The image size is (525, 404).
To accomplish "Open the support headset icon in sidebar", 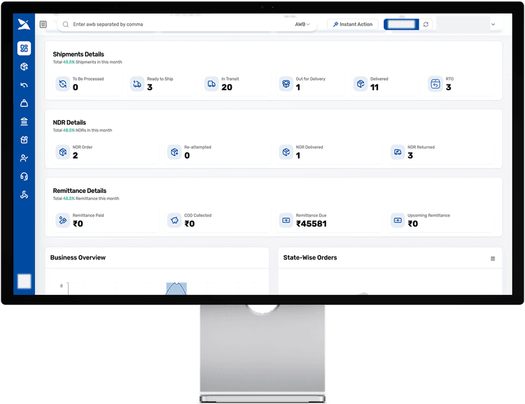I will click(24, 176).
